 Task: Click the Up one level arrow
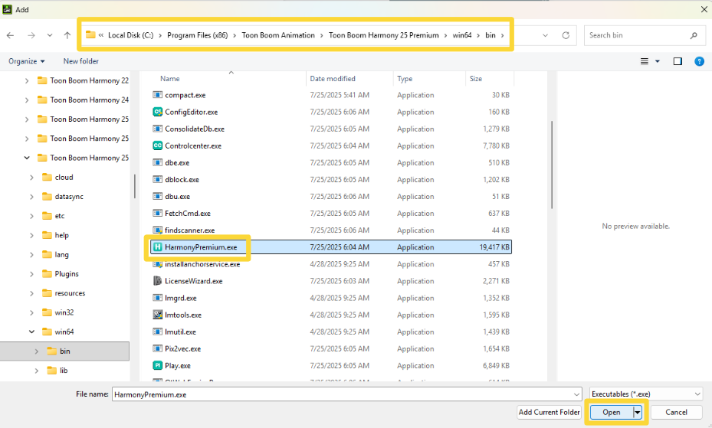point(67,35)
